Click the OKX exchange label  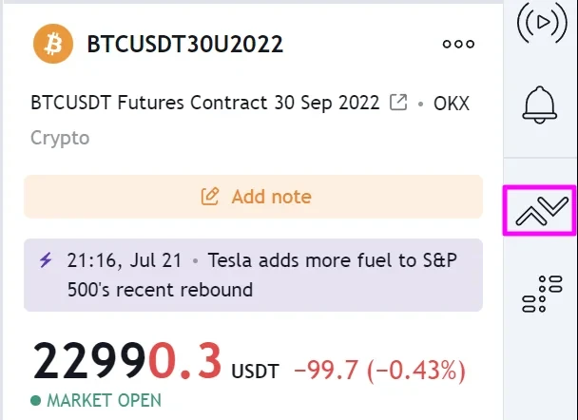click(447, 102)
